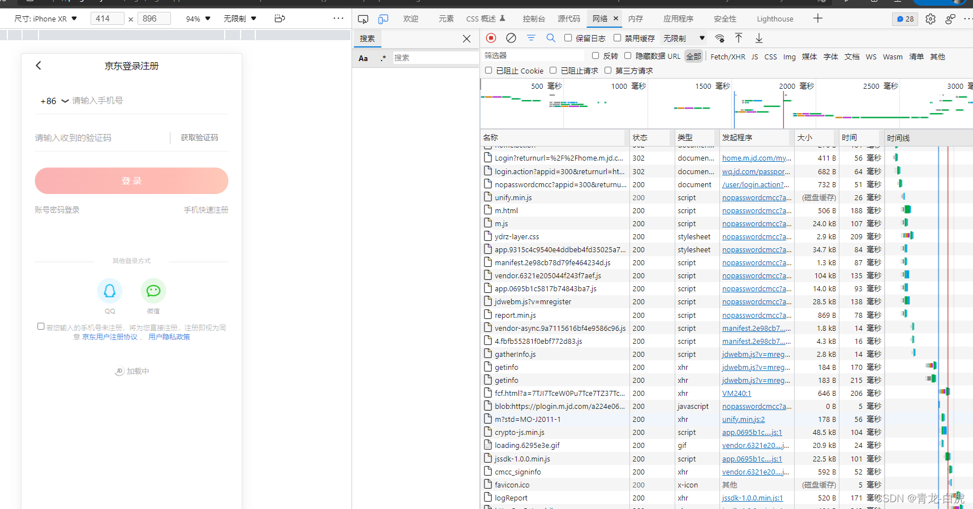Toggle the device emulation icon
973x509 pixels.
pos(383,19)
